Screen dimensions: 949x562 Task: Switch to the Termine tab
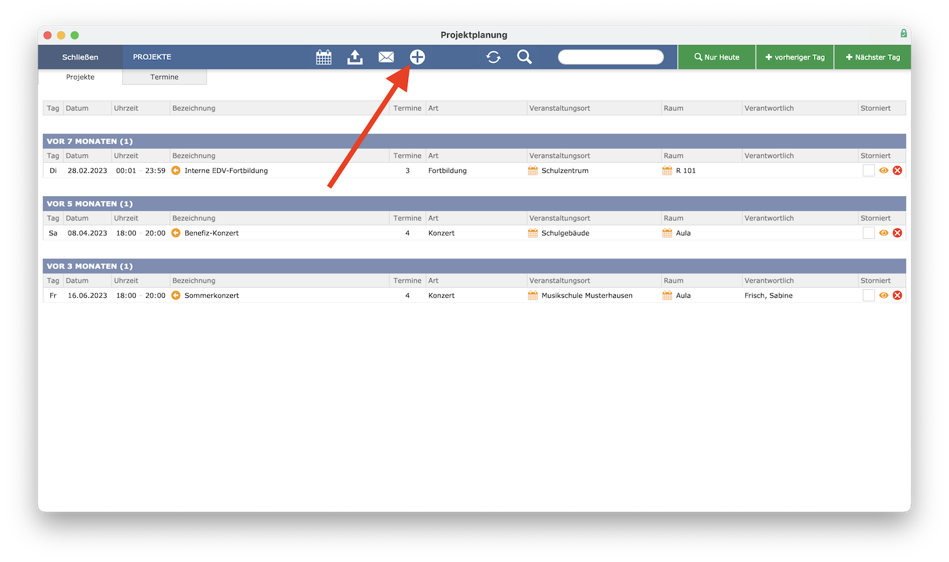click(x=164, y=77)
